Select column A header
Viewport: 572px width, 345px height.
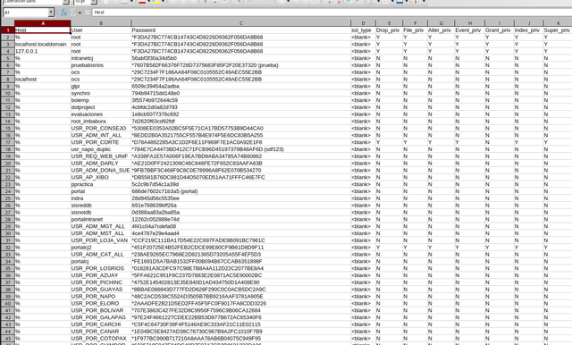[43, 23]
